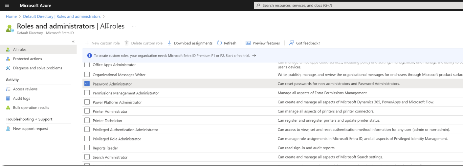Viewport: 463px width, 166px height.
Task: Open New support request
Action: click(31, 129)
